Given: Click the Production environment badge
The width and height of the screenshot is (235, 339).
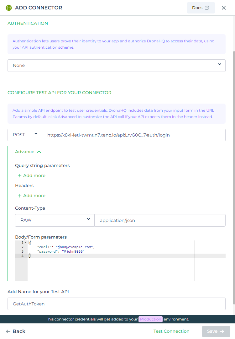Looking at the screenshot, I should [151, 319].
